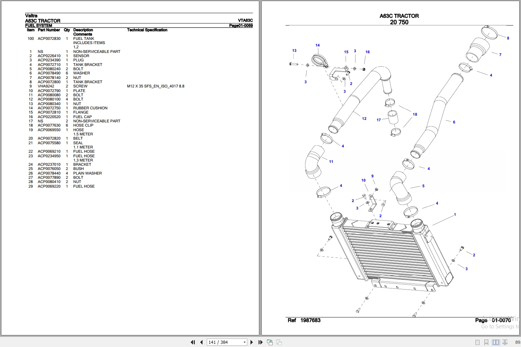The height and width of the screenshot is (347, 521).
Task: Click callout number 8 at the top-right clamp
Action: click(508, 38)
